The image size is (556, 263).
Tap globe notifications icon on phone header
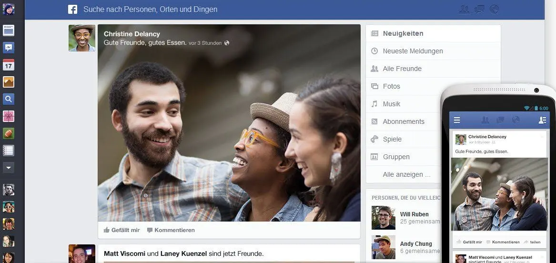[516, 120]
